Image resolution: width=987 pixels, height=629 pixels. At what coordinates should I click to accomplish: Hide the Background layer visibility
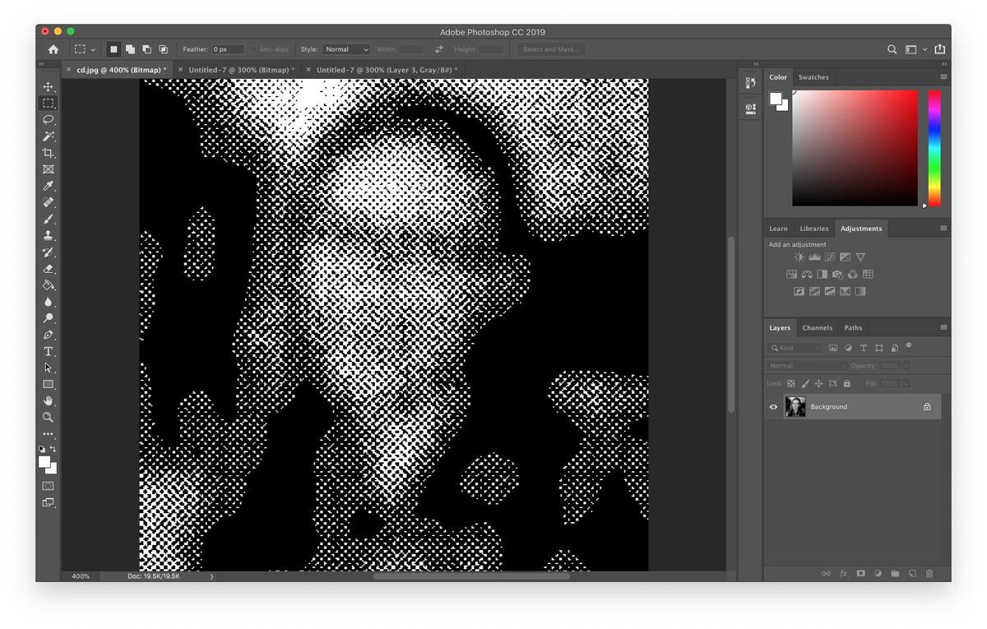click(773, 407)
